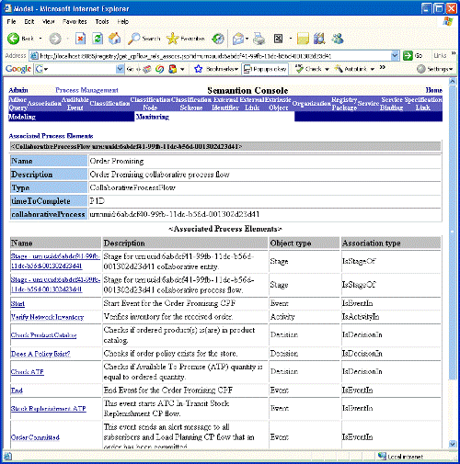Click the Mail envelope icon

(x=238, y=39)
